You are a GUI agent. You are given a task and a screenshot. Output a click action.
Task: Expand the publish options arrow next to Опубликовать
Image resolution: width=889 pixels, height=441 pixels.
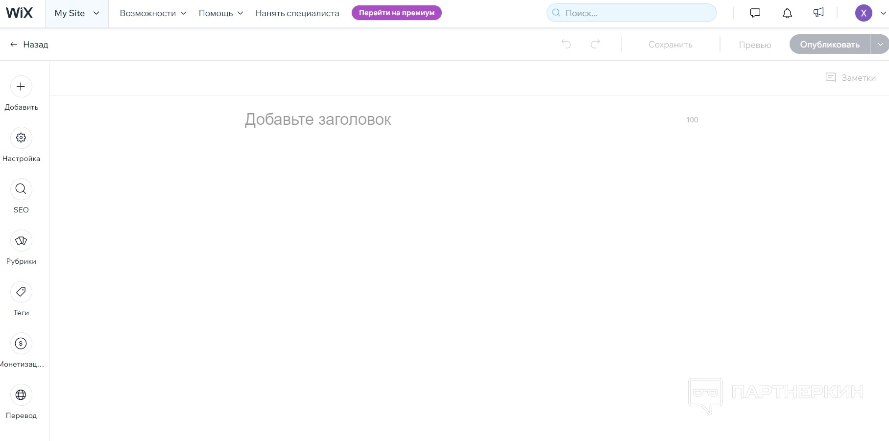880,45
